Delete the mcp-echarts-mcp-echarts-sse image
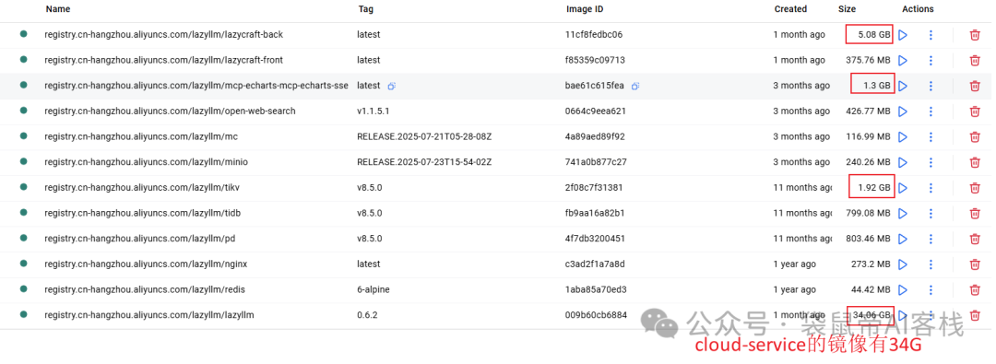The image size is (996, 364). (x=975, y=86)
